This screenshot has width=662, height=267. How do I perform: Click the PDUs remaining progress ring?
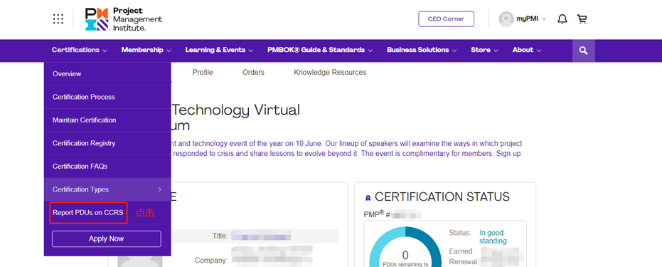405,249
